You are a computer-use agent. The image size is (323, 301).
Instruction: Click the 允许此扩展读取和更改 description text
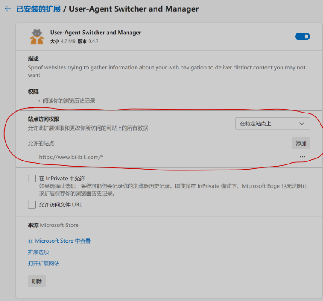tap(88, 128)
